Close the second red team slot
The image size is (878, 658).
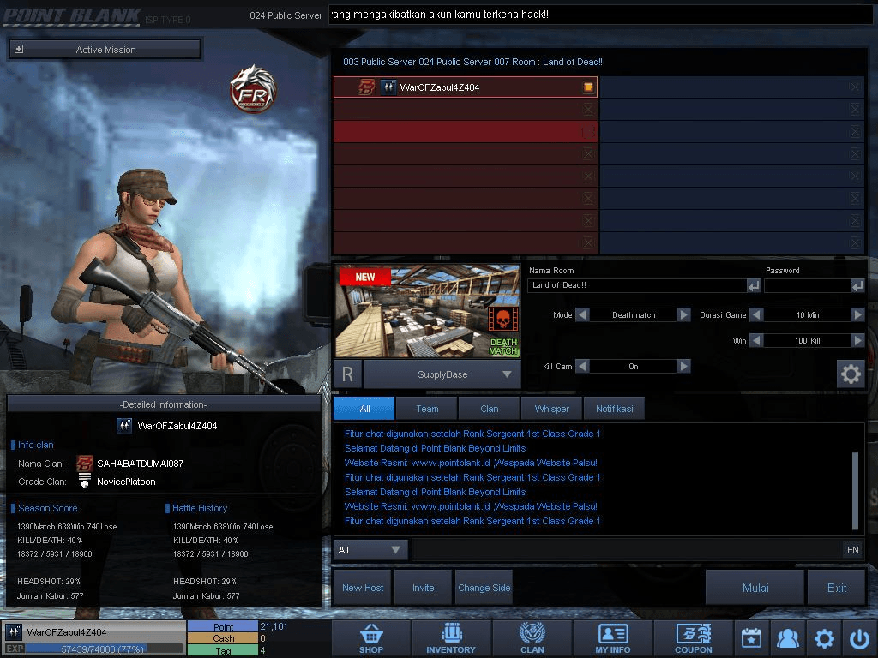click(x=588, y=109)
